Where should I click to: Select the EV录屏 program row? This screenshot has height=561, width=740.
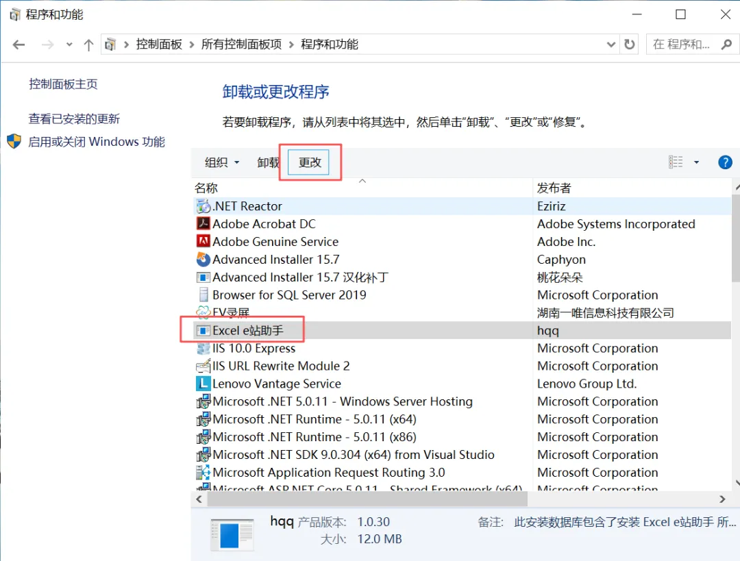tap(462, 312)
